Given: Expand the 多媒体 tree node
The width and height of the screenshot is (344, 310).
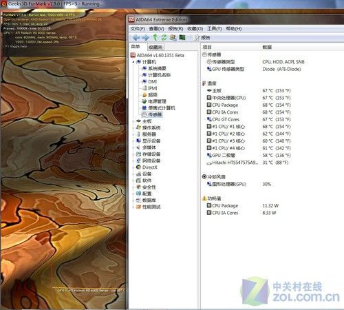Looking at the screenshot, I should pyautogui.click(x=133, y=147).
